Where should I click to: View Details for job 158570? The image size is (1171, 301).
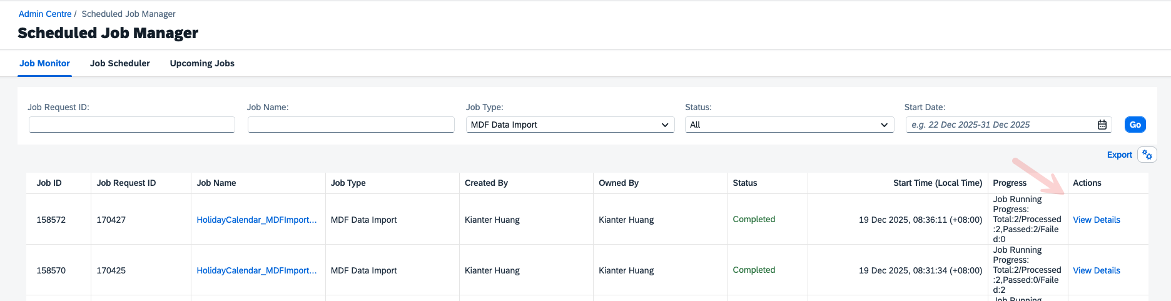(1096, 270)
